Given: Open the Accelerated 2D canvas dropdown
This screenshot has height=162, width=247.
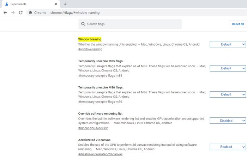Looking at the screenshot, I should (228, 147).
